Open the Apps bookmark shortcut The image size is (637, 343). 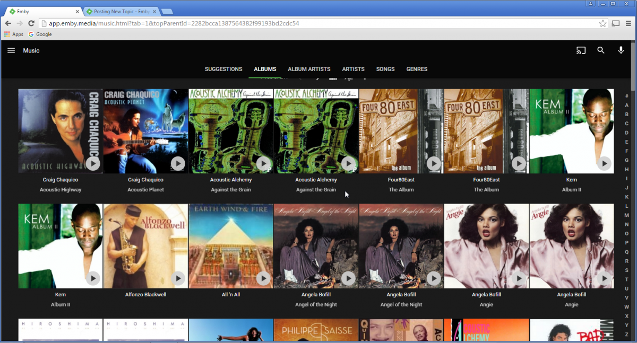(14, 34)
